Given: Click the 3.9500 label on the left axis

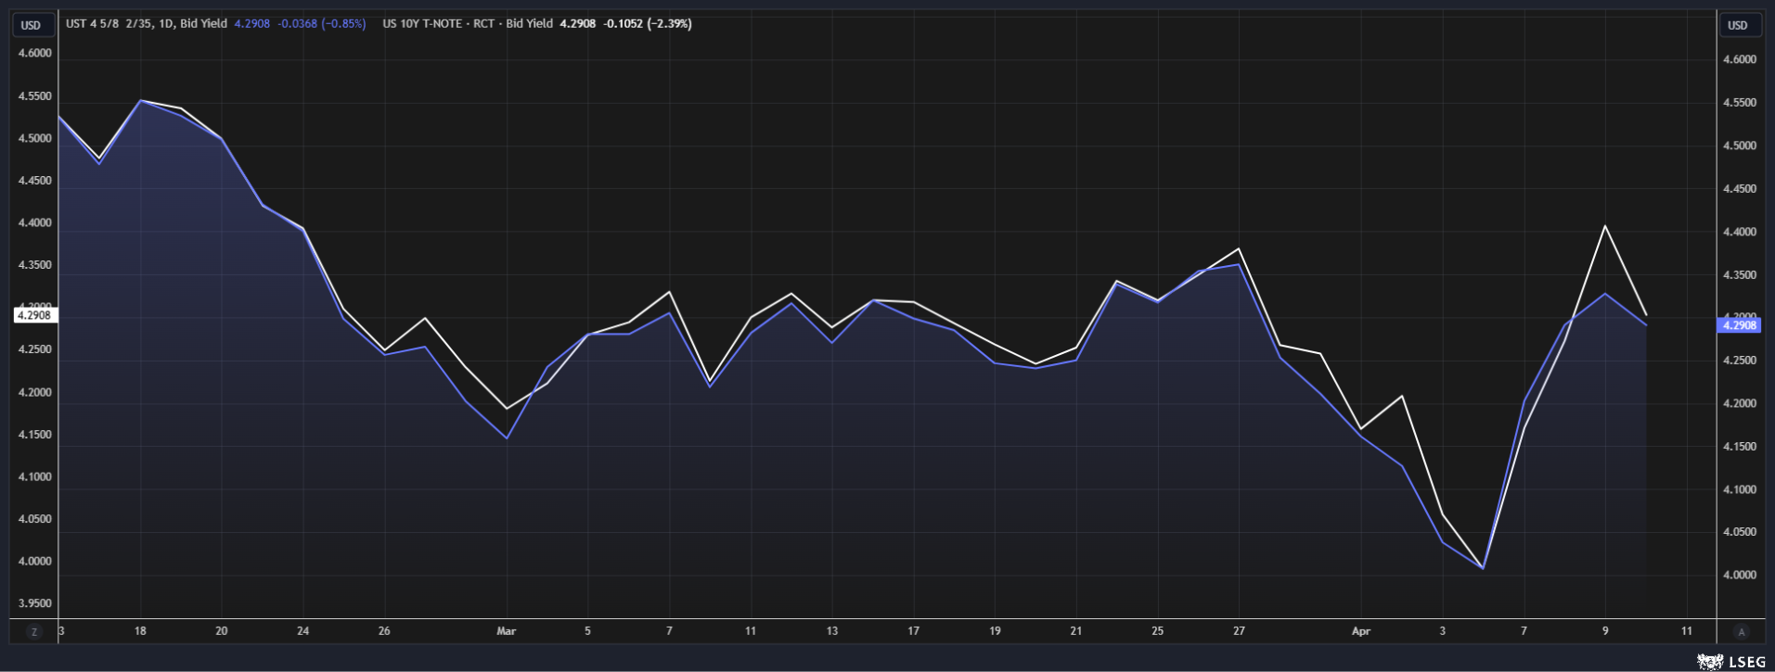Looking at the screenshot, I should [35, 603].
